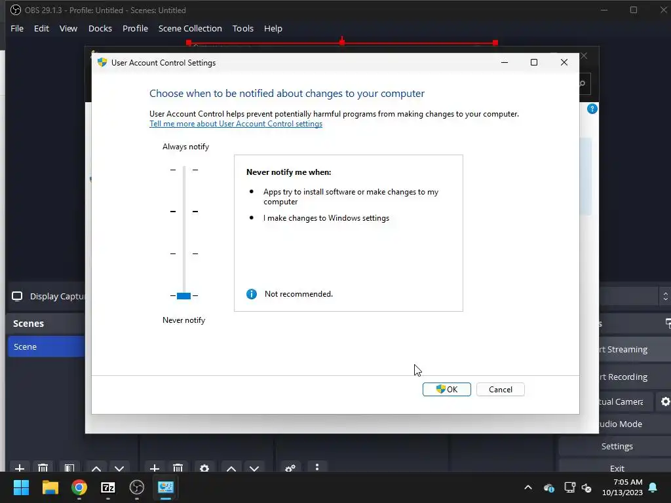The height and width of the screenshot is (503, 671).
Task: Maximize User Account Control Settings window
Action: [x=533, y=62]
